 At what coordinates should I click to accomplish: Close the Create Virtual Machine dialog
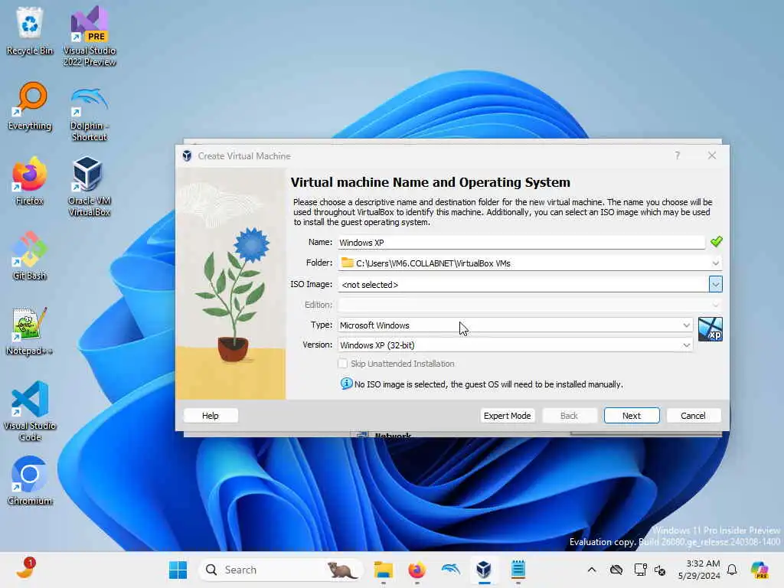coord(712,155)
